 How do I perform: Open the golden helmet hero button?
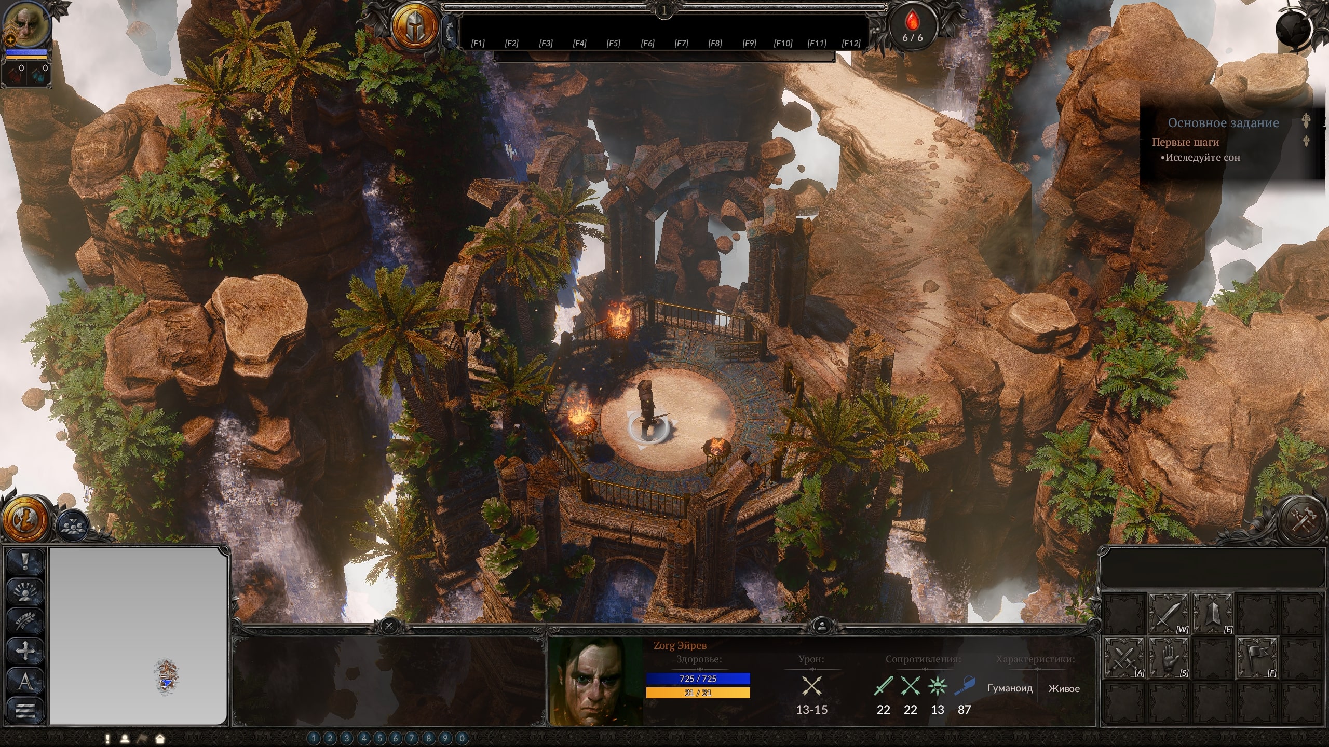coord(414,26)
